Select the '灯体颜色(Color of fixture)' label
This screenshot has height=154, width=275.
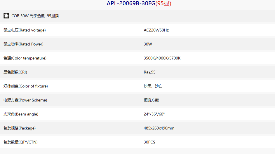[x=26, y=86]
